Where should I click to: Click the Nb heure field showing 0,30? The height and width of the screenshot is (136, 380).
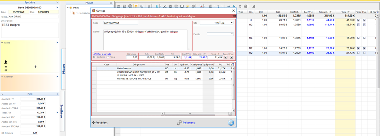pos(132,57)
